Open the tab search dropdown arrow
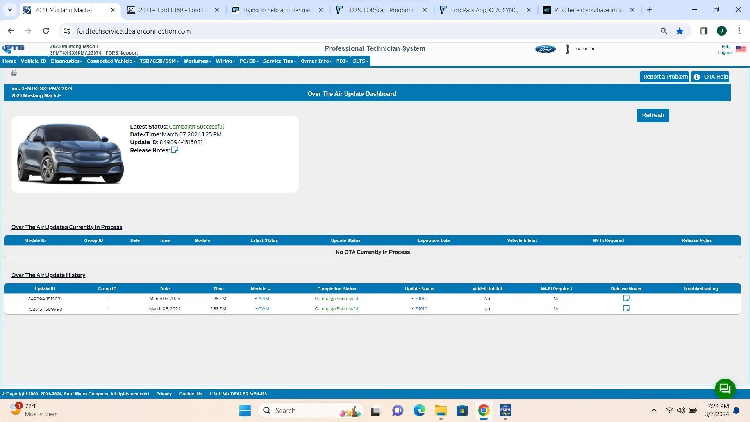 pyautogui.click(x=10, y=10)
